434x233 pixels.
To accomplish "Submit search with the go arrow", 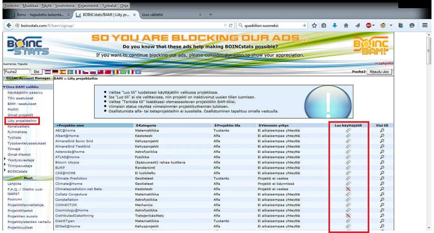I will click(304, 25).
